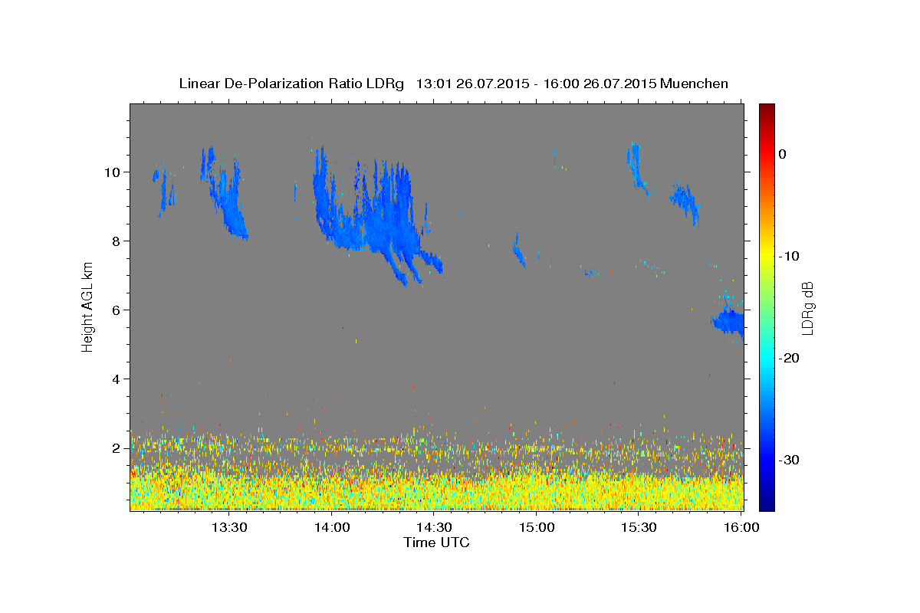
Task: Click the 13:30 time tick label
Action: point(229,527)
